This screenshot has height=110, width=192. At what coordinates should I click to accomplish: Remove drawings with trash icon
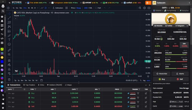[9, 80]
